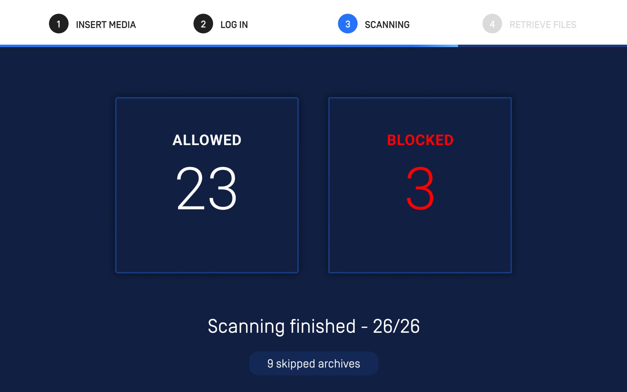Image resolution: width=627 pixels, height=392 pixels.
Task: Switch to the Retrieve Files step label
Action: point(543,25)
